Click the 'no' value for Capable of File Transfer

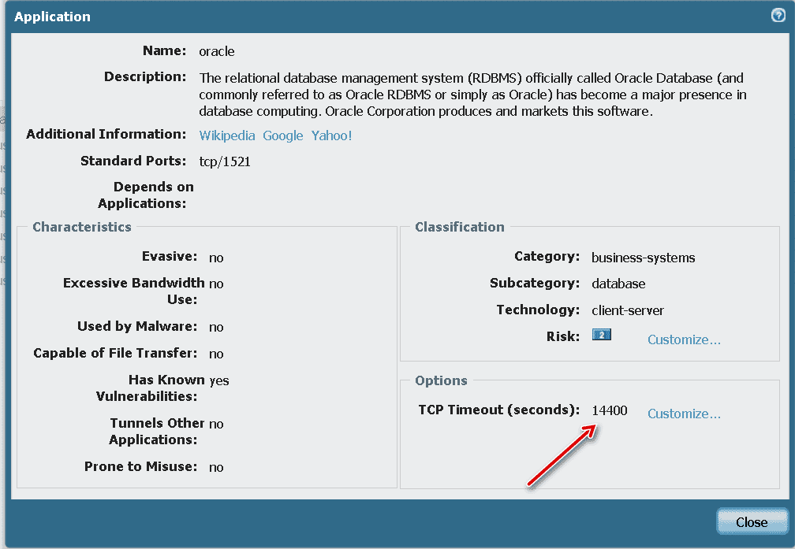tap(216, 354)
